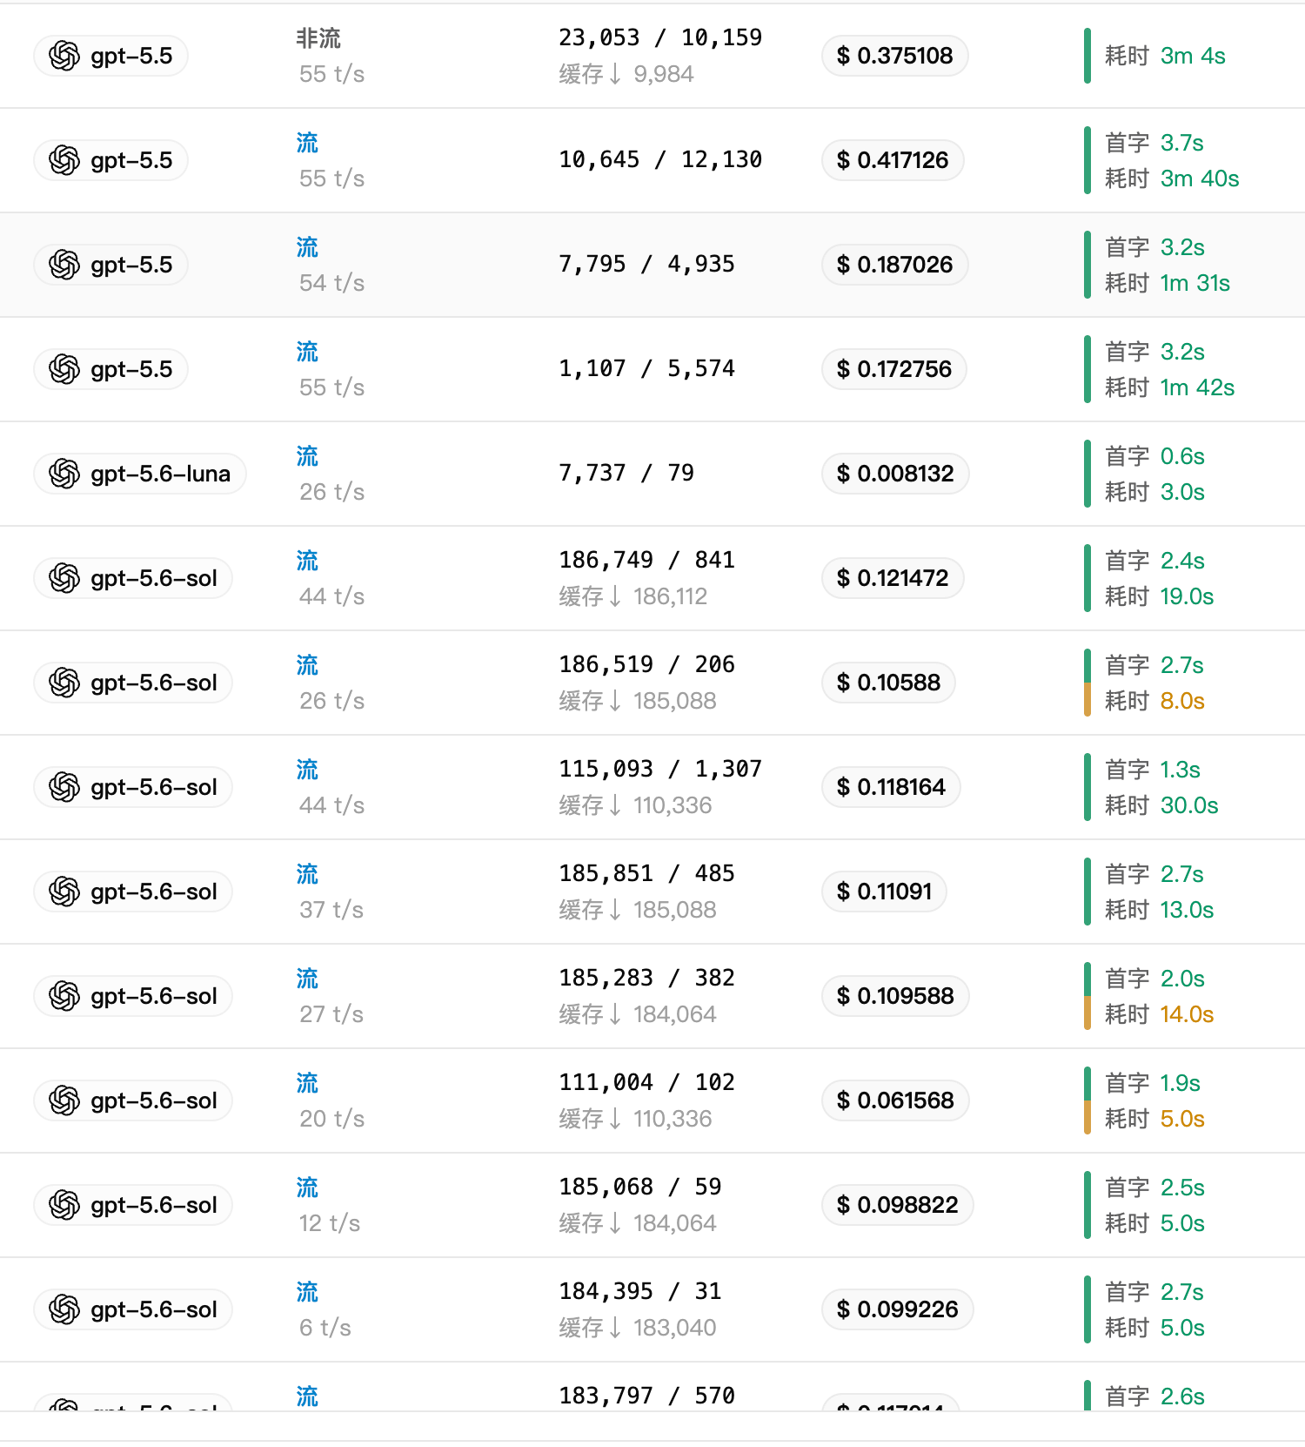Click the OpenAI logo in the $ 0.121472 row
This screenshot has height=1447, width=1305.
[64, 578]
